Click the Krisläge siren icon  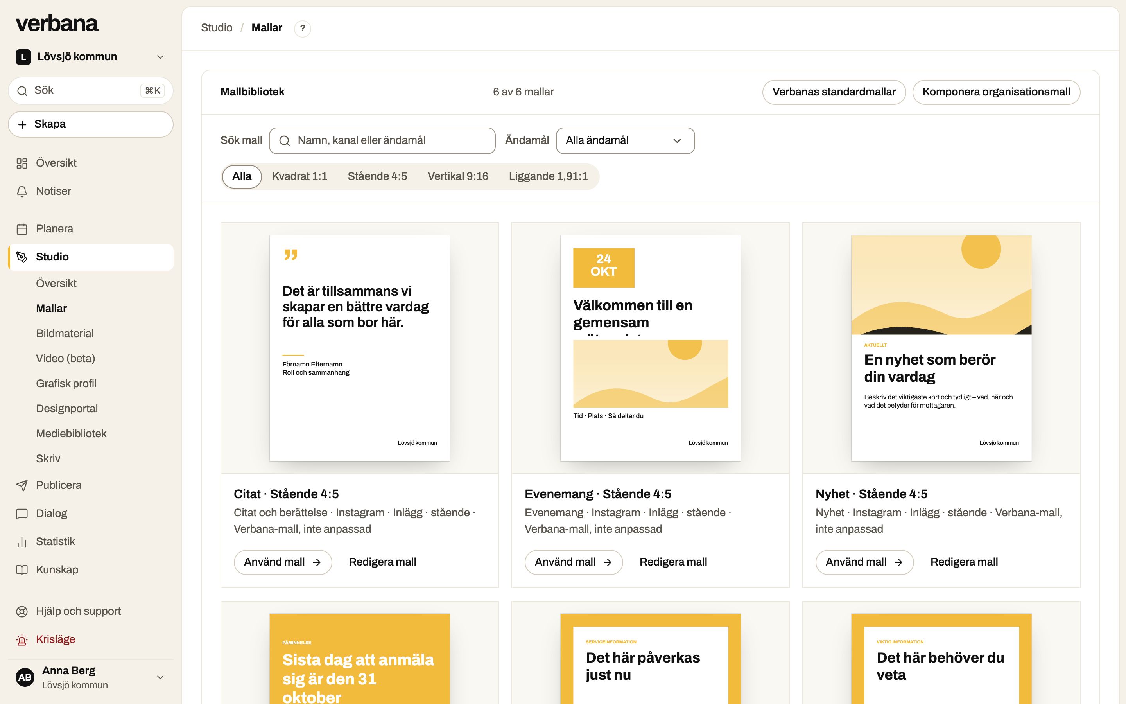pyautogui.click(x=22, y=640)
